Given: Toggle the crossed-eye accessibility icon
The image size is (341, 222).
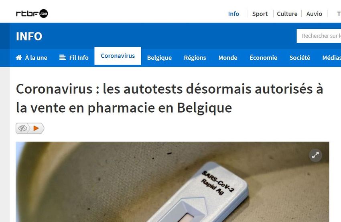Looking at the screenshot, I should pos(22,128).
